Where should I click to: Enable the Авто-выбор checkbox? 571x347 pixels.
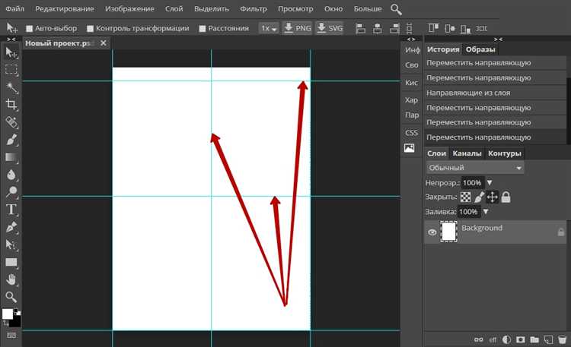tap(30, 28)
